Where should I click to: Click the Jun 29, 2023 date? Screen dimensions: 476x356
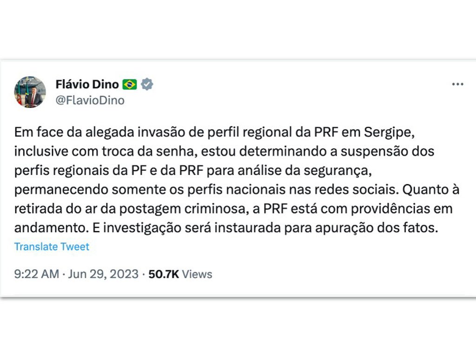point(103,274)
